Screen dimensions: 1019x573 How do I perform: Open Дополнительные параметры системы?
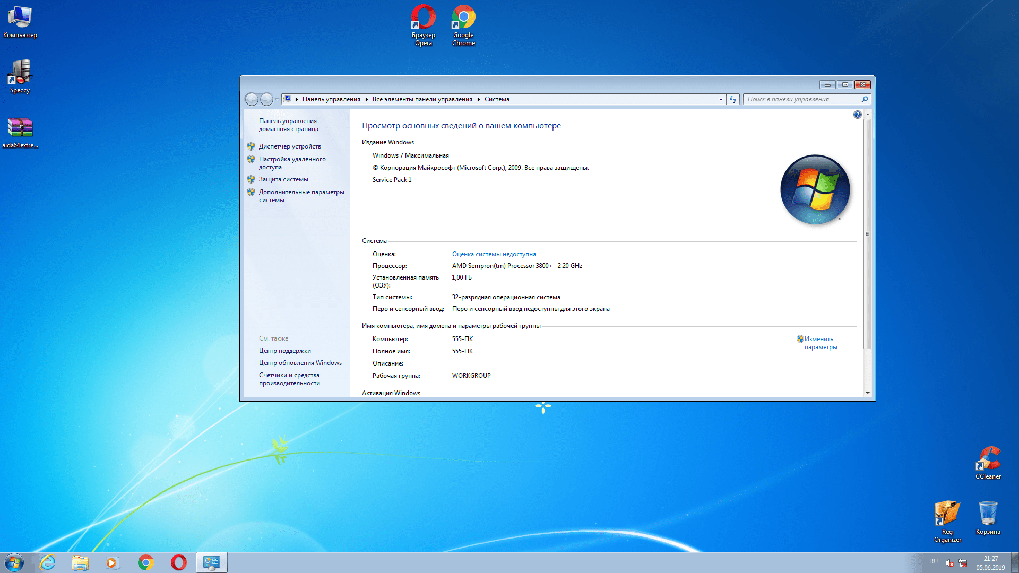[x=301, y=196]
